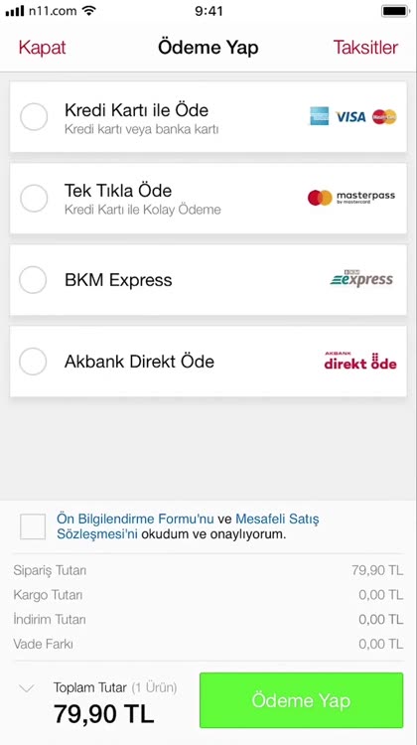Select Kredi Kartı ile Öde radio button
Screen dimensions: 417x745
(34, 116)
